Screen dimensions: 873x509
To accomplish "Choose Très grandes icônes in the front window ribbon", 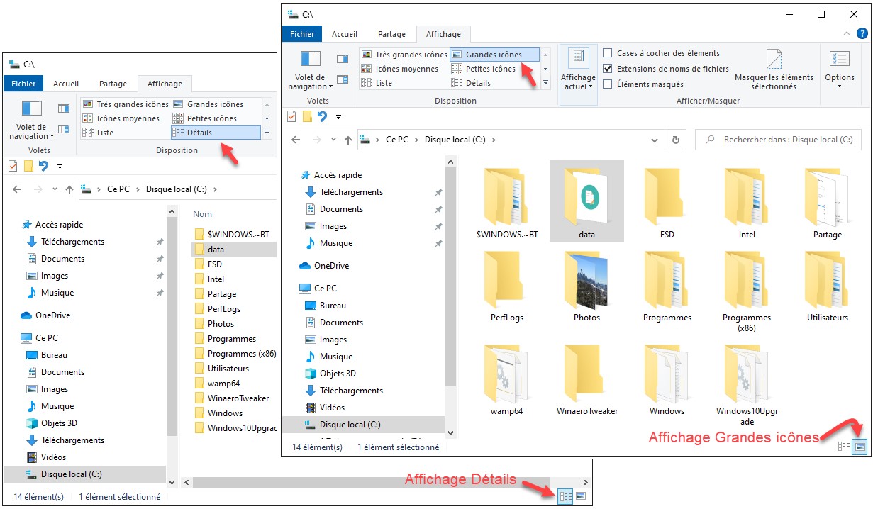I will pos(404,55).
